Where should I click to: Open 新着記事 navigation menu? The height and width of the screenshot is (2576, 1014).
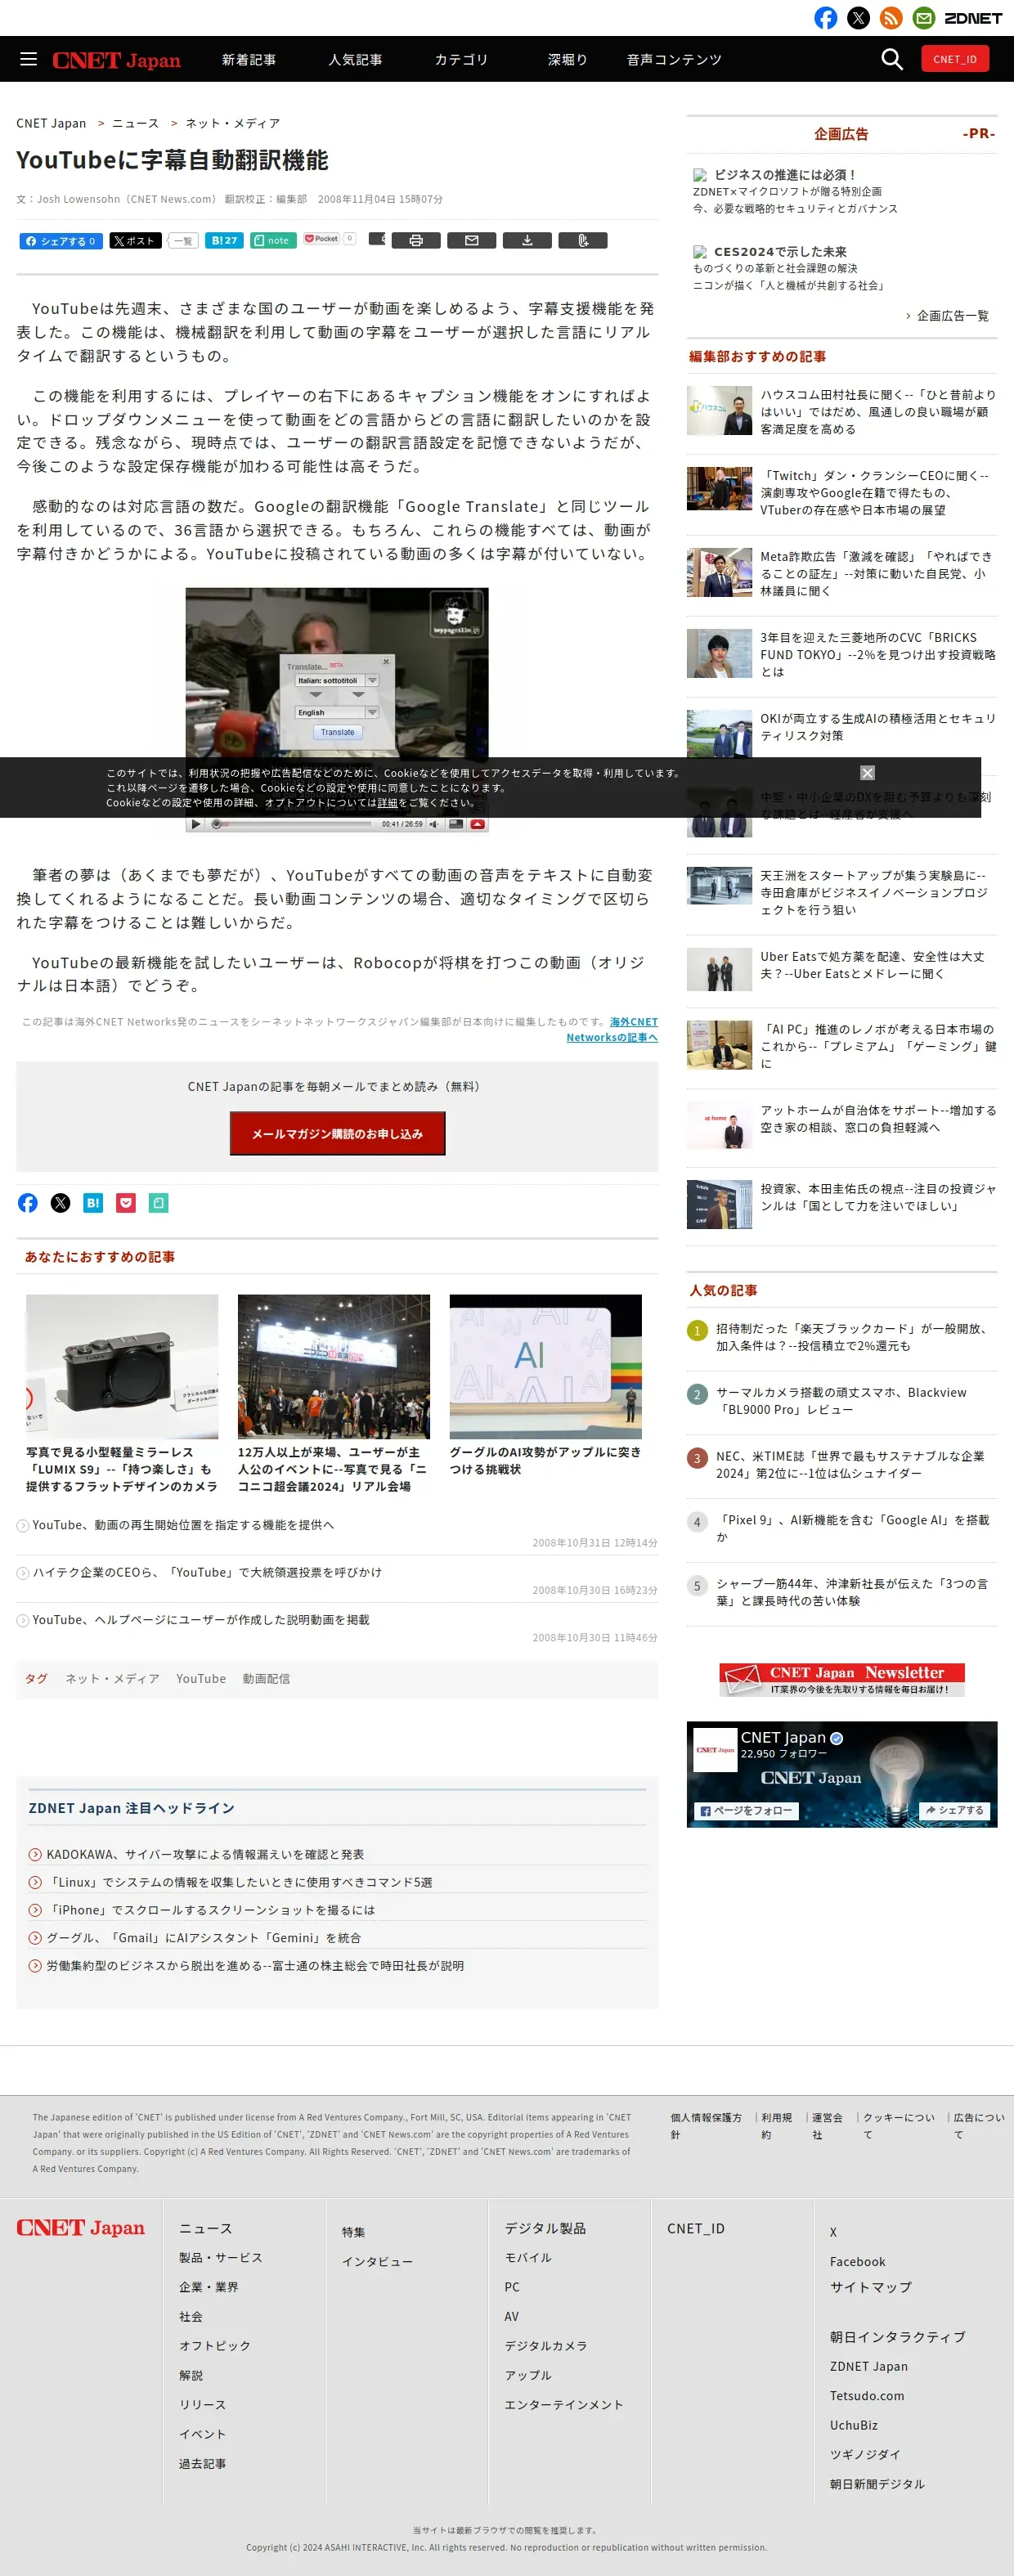(x=249, y=60)
